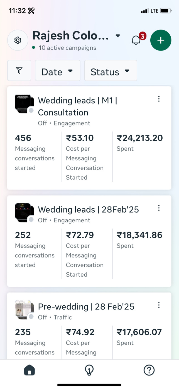Open the Wedding leads | M1 | Consultation campaign title
This screenshot has height=390, width=179.
tap(77, 106)
